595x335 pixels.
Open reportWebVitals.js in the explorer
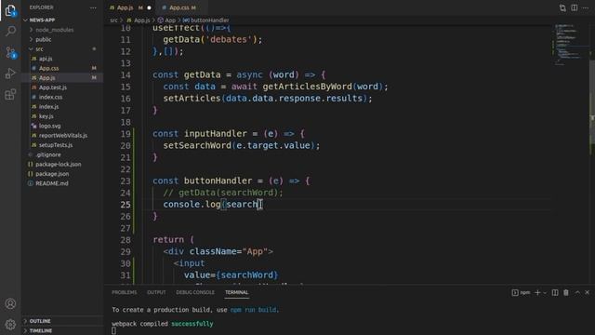pyautogui.click(x=62, y=135)
